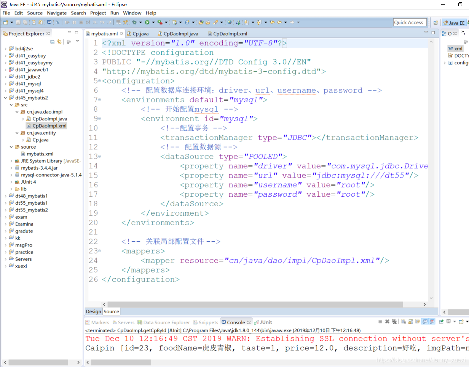Open Display Selected Console dropdown arrow
469x367 pixels.
coord(455,322)
